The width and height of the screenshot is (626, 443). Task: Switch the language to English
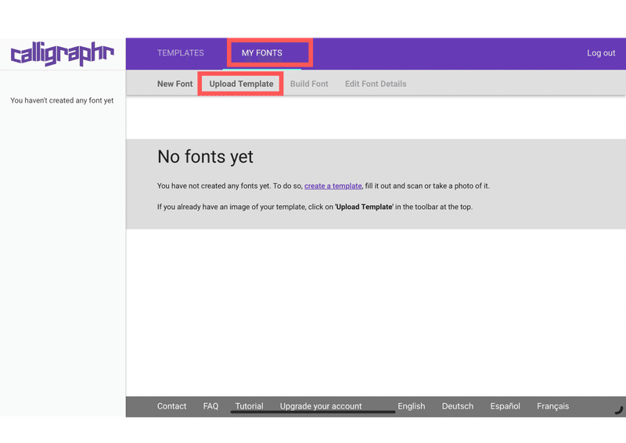click(412, 406)
